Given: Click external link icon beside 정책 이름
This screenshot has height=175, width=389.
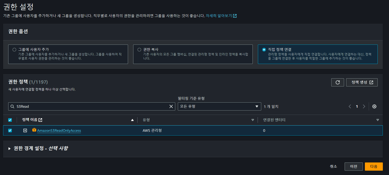Looking at the screenshot, I should pyautogui.click(x=40, y=120).
